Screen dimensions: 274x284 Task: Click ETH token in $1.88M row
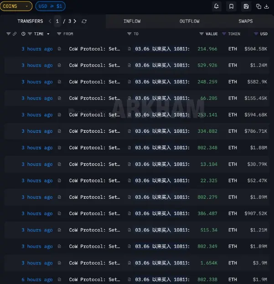[233, 148]
